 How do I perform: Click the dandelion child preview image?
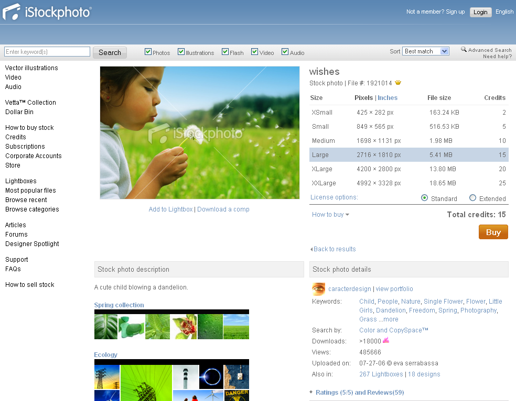pyautogui.click(x=200, y=132)
